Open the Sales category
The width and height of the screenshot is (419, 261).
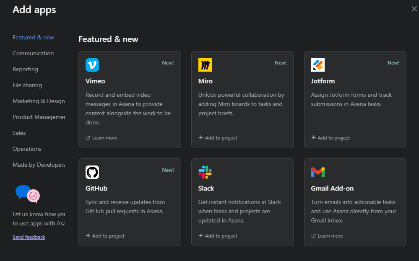[x=19, y=133]
